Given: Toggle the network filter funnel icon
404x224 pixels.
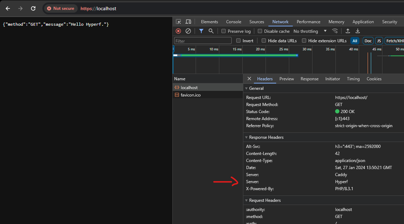Looking at the screenshot, I should [201, 31].
